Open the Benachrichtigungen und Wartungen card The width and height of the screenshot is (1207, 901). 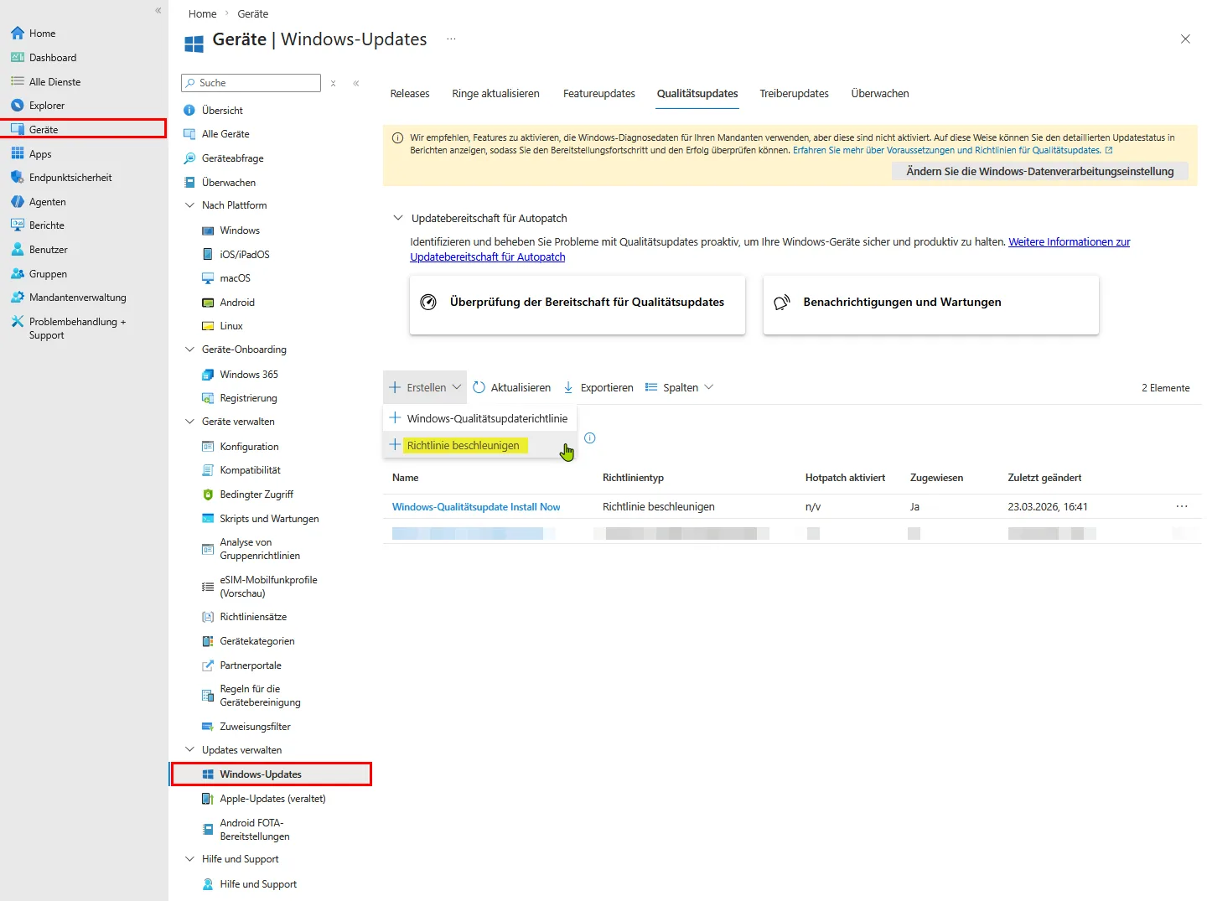(930, 303)
